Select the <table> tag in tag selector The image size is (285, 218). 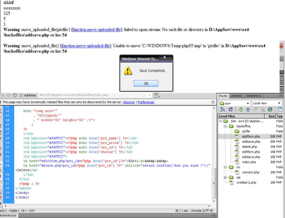(x=14, y=211)
